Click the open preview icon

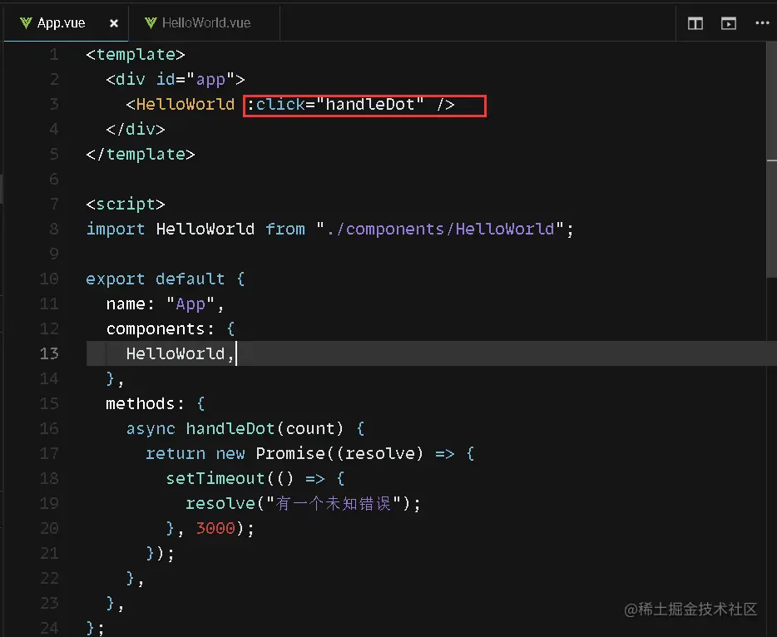[729, 23]
